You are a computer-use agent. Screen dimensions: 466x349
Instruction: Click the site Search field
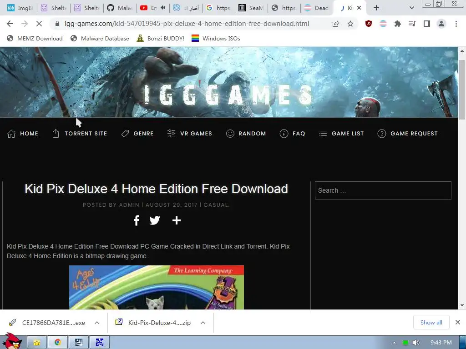tap(383, 190)
